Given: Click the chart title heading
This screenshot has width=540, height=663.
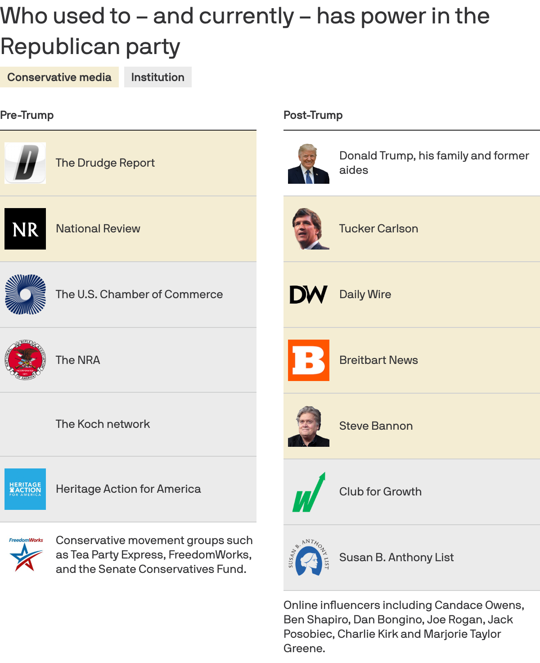Looking at the screenshot, I should [x=245, y=32].
